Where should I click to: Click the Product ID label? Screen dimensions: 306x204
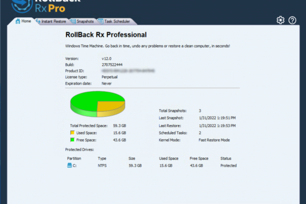pyautogui.click(x=74, y=71)
